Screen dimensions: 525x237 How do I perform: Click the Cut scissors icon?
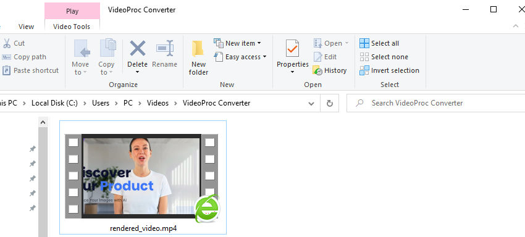[7, 43]
